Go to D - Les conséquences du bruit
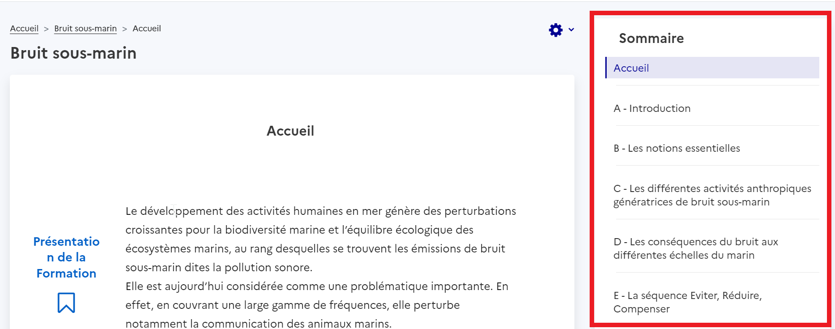 (696, 248)
